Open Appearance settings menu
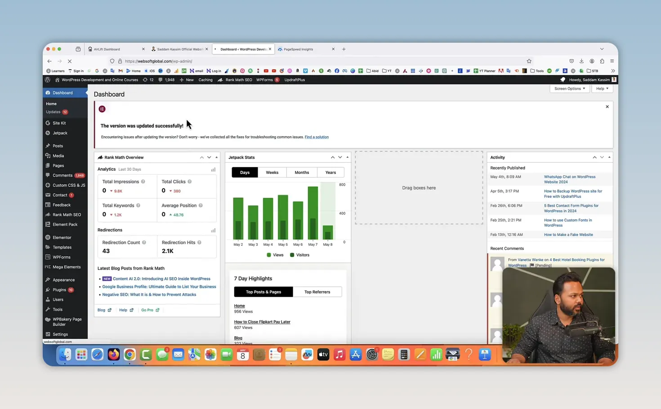This screenshot has height=409, width=661. pyautogui.click(x=63, y=280)
